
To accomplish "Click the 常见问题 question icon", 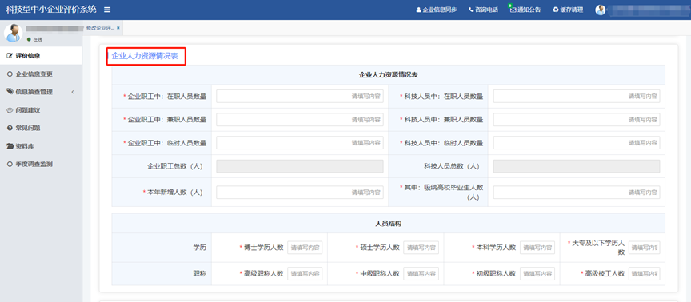I will pyautogui.click(x=10, y=128).
